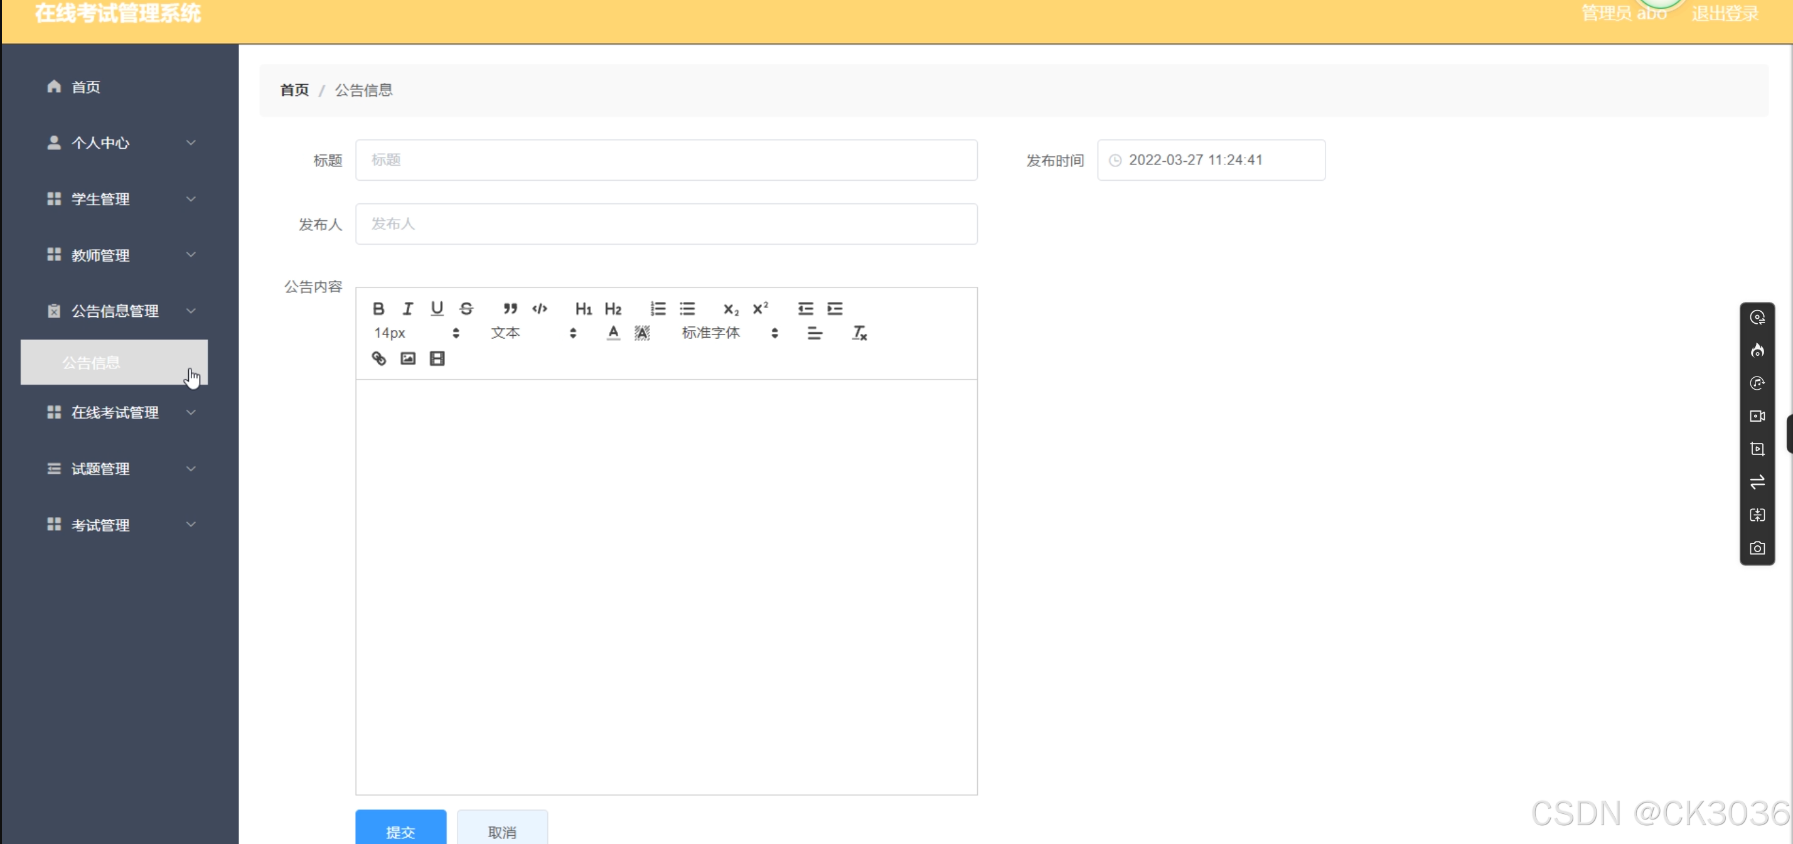Toggle superscript text formatting
The width and height of the screenshot is (1793, 844).
(x=760, y=308)
